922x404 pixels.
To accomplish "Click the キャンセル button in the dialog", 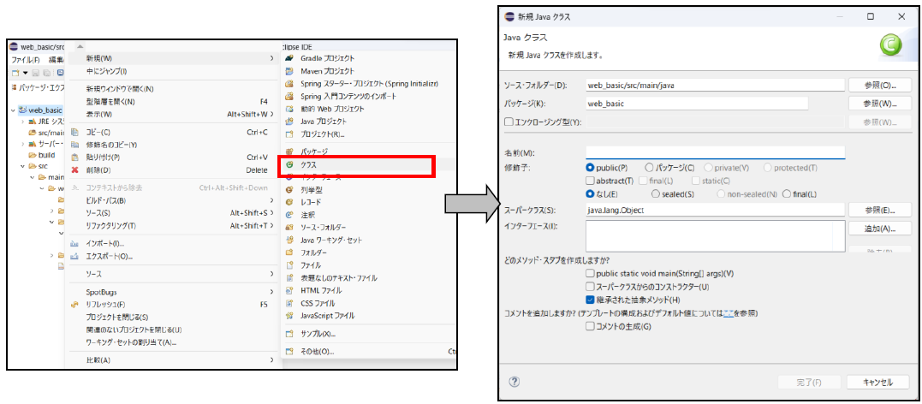I will point(878,382).
